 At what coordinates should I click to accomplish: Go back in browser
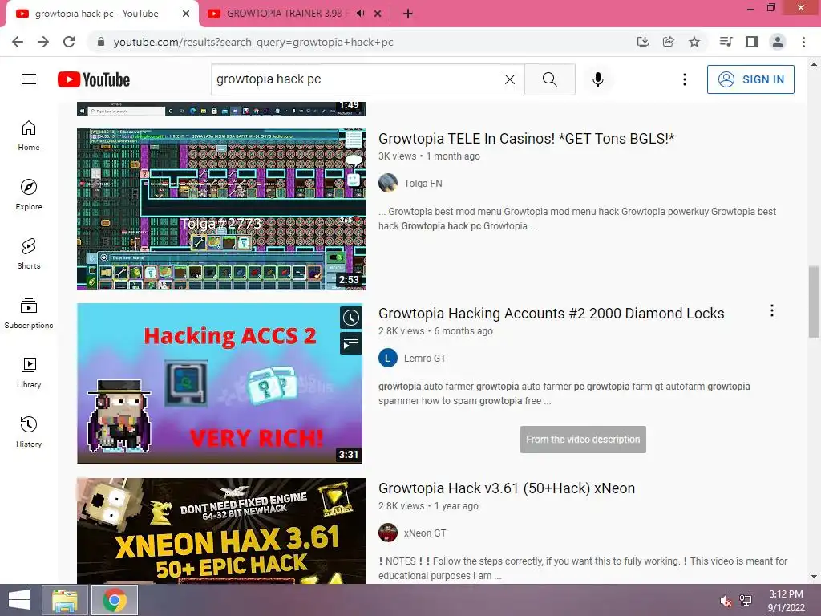coord(18,42)
